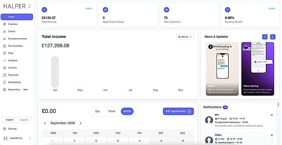Click the Client notification avatar
282x145 pixels.
pyautogui.click(x=209, y=140)
